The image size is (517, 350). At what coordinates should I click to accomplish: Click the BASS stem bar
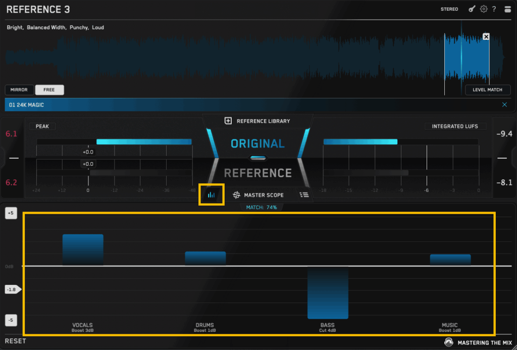(x=328, y=292)
